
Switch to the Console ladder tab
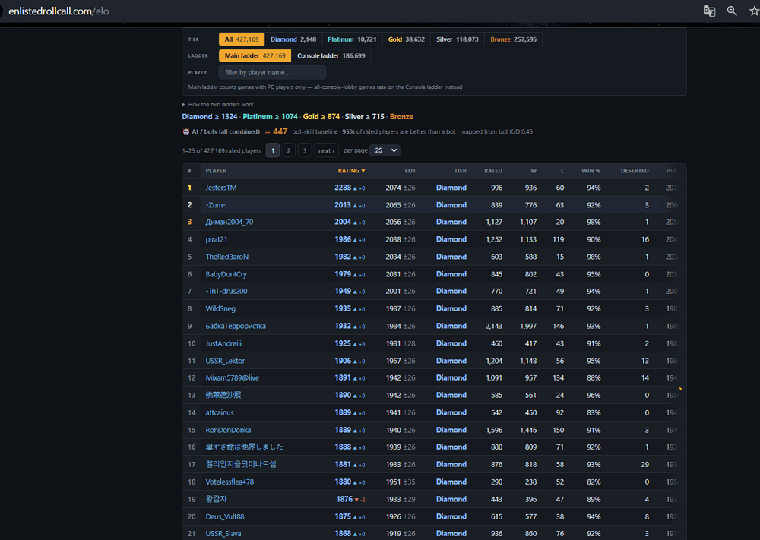pyautogui.click(x=331, y=55)
